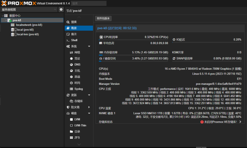Click the 未启用Proxmox VE存储库 warning text
This screenshot has width=247, height=148.
click(x=221, y=122)
